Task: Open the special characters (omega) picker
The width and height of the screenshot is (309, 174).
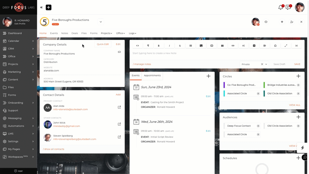Action: 275,46
